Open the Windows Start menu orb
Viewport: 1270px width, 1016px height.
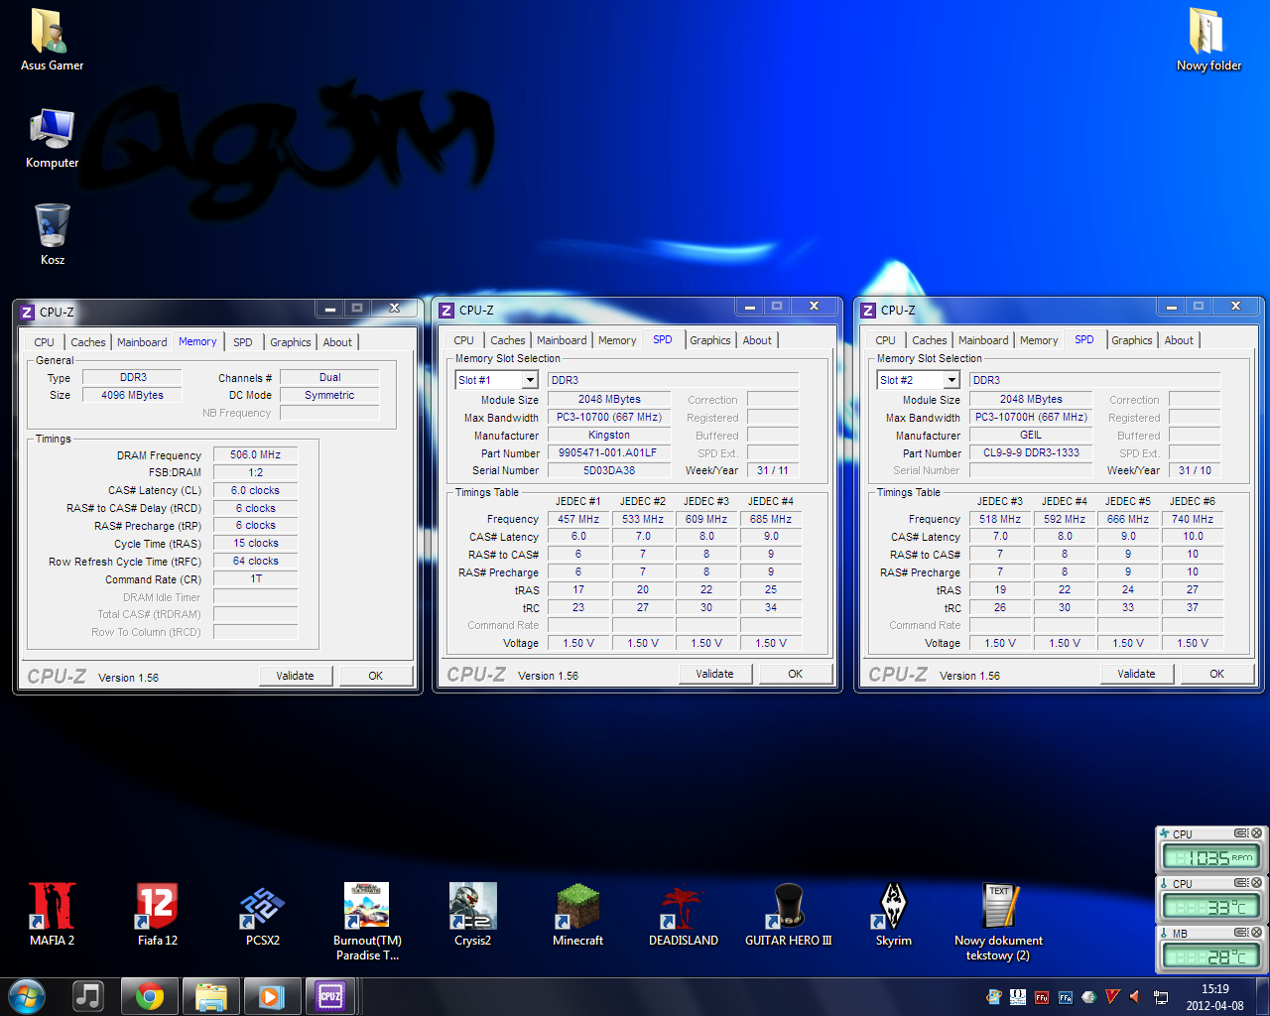click(27, 996)
